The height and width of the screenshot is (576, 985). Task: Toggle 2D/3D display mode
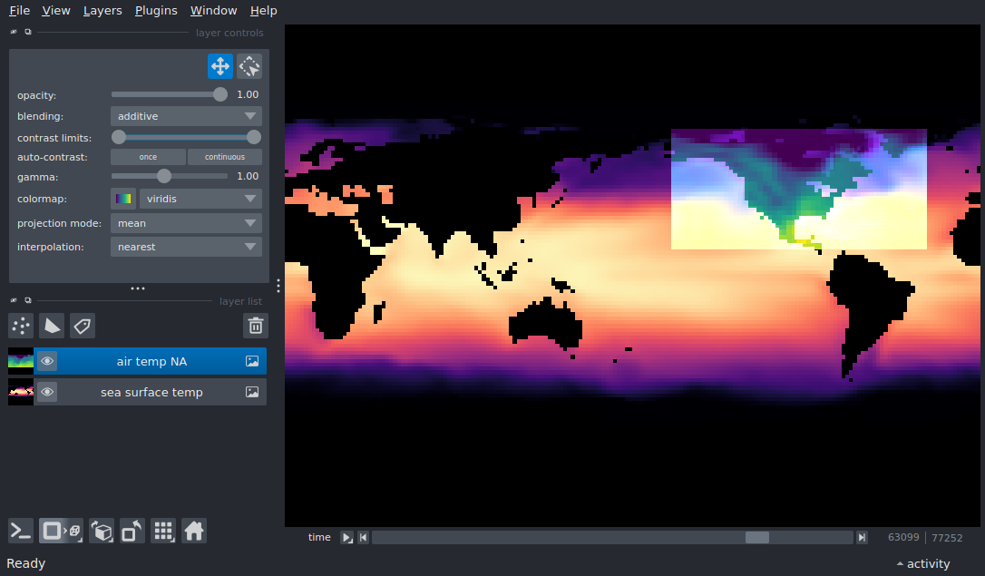coord(62,531)
